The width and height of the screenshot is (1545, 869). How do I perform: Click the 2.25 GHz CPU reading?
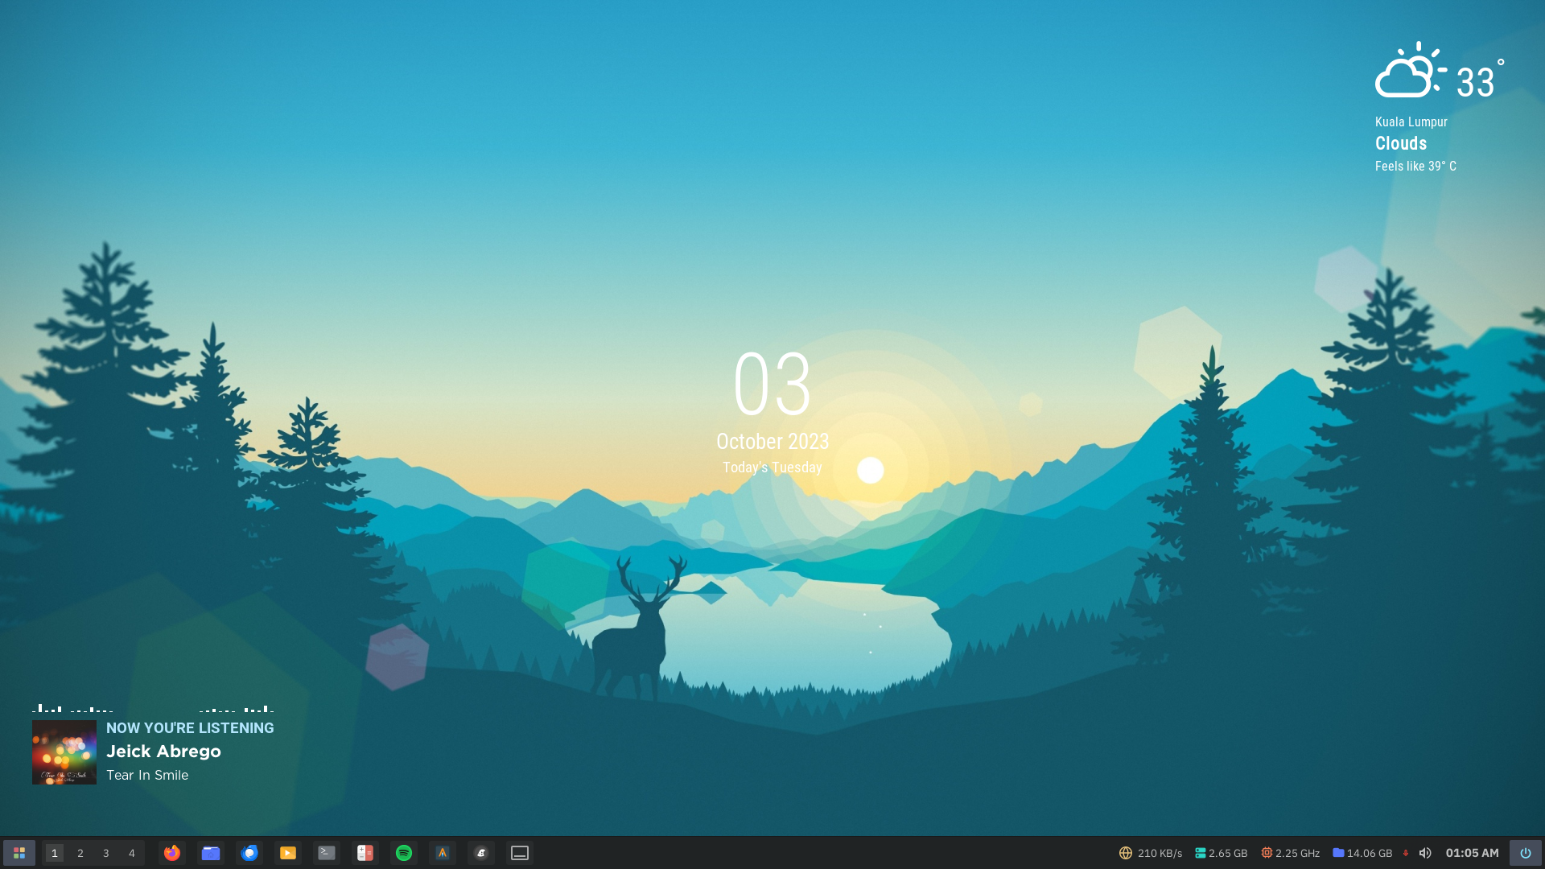pos(1297,853)
